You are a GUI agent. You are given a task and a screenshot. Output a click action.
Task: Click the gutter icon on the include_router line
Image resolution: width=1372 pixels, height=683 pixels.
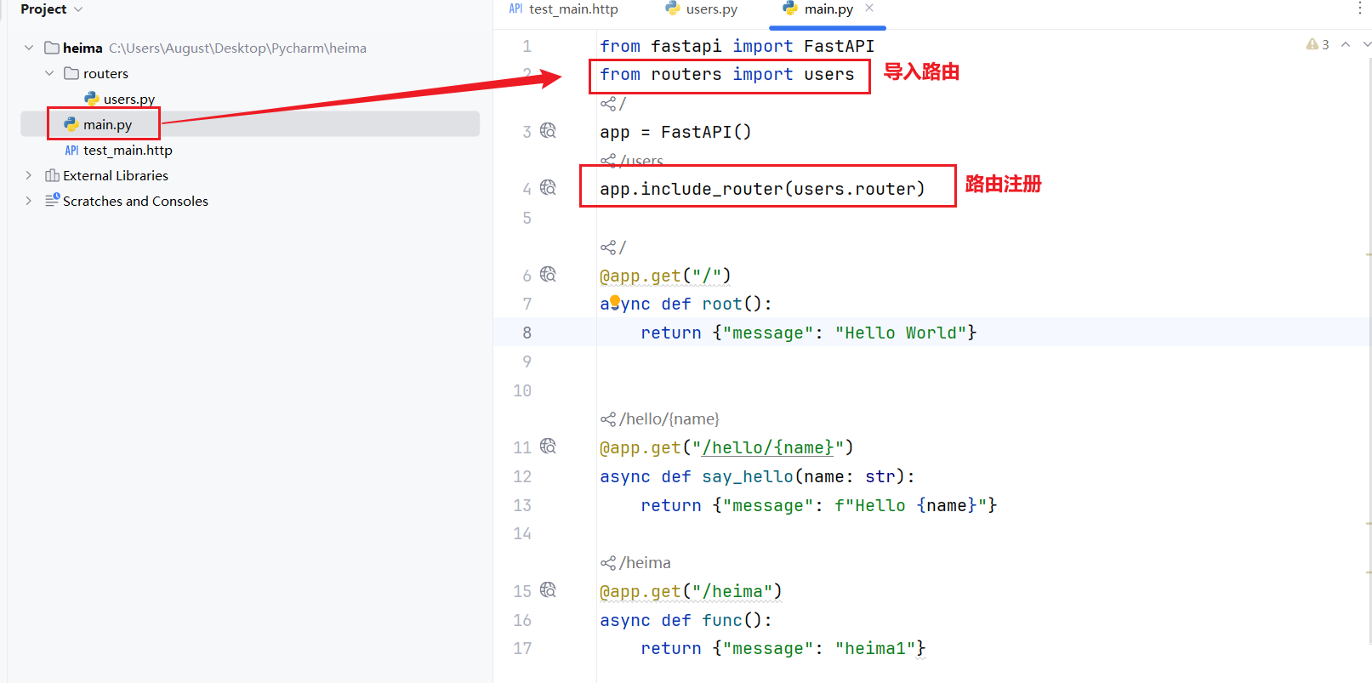(548, 188)
